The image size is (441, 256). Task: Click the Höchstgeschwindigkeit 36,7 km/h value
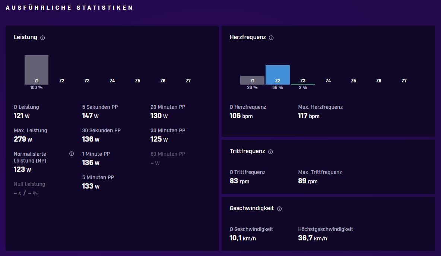[x=313, y=238]
